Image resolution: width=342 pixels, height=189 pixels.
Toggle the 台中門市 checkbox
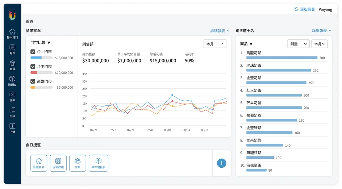tap(33, 67)
